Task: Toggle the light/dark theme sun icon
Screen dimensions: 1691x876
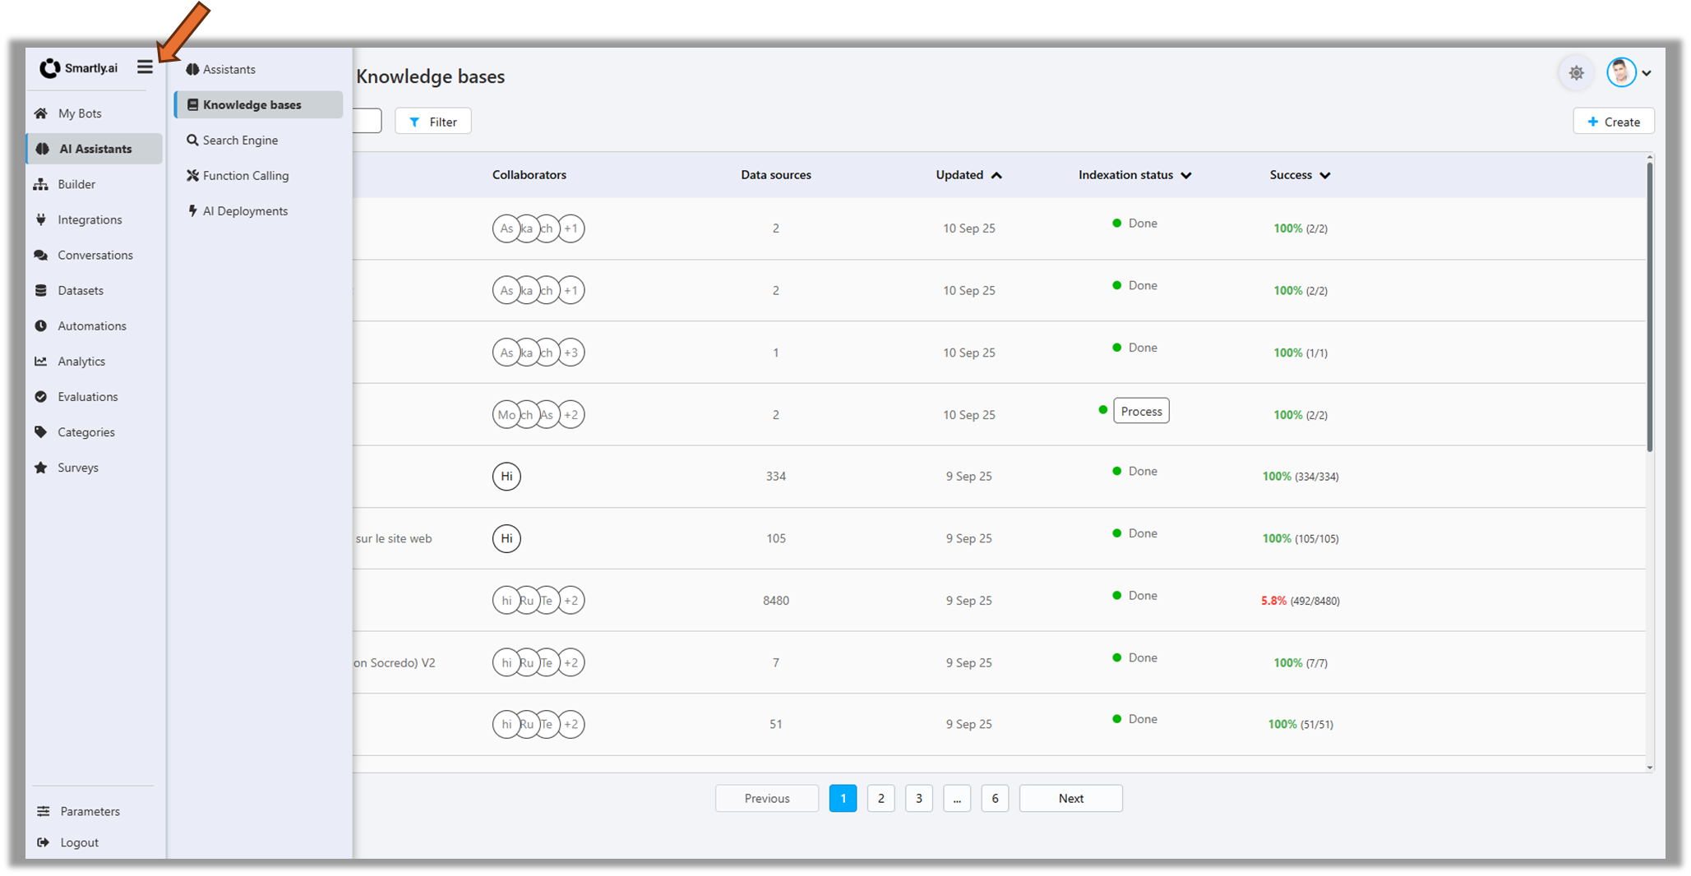Action: coord(1576,73)
